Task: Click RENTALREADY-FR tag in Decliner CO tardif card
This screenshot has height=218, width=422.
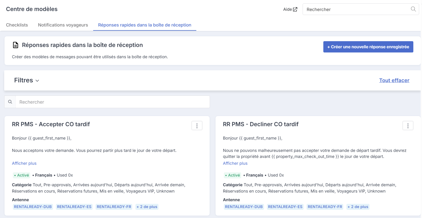Action: [325, 207]
